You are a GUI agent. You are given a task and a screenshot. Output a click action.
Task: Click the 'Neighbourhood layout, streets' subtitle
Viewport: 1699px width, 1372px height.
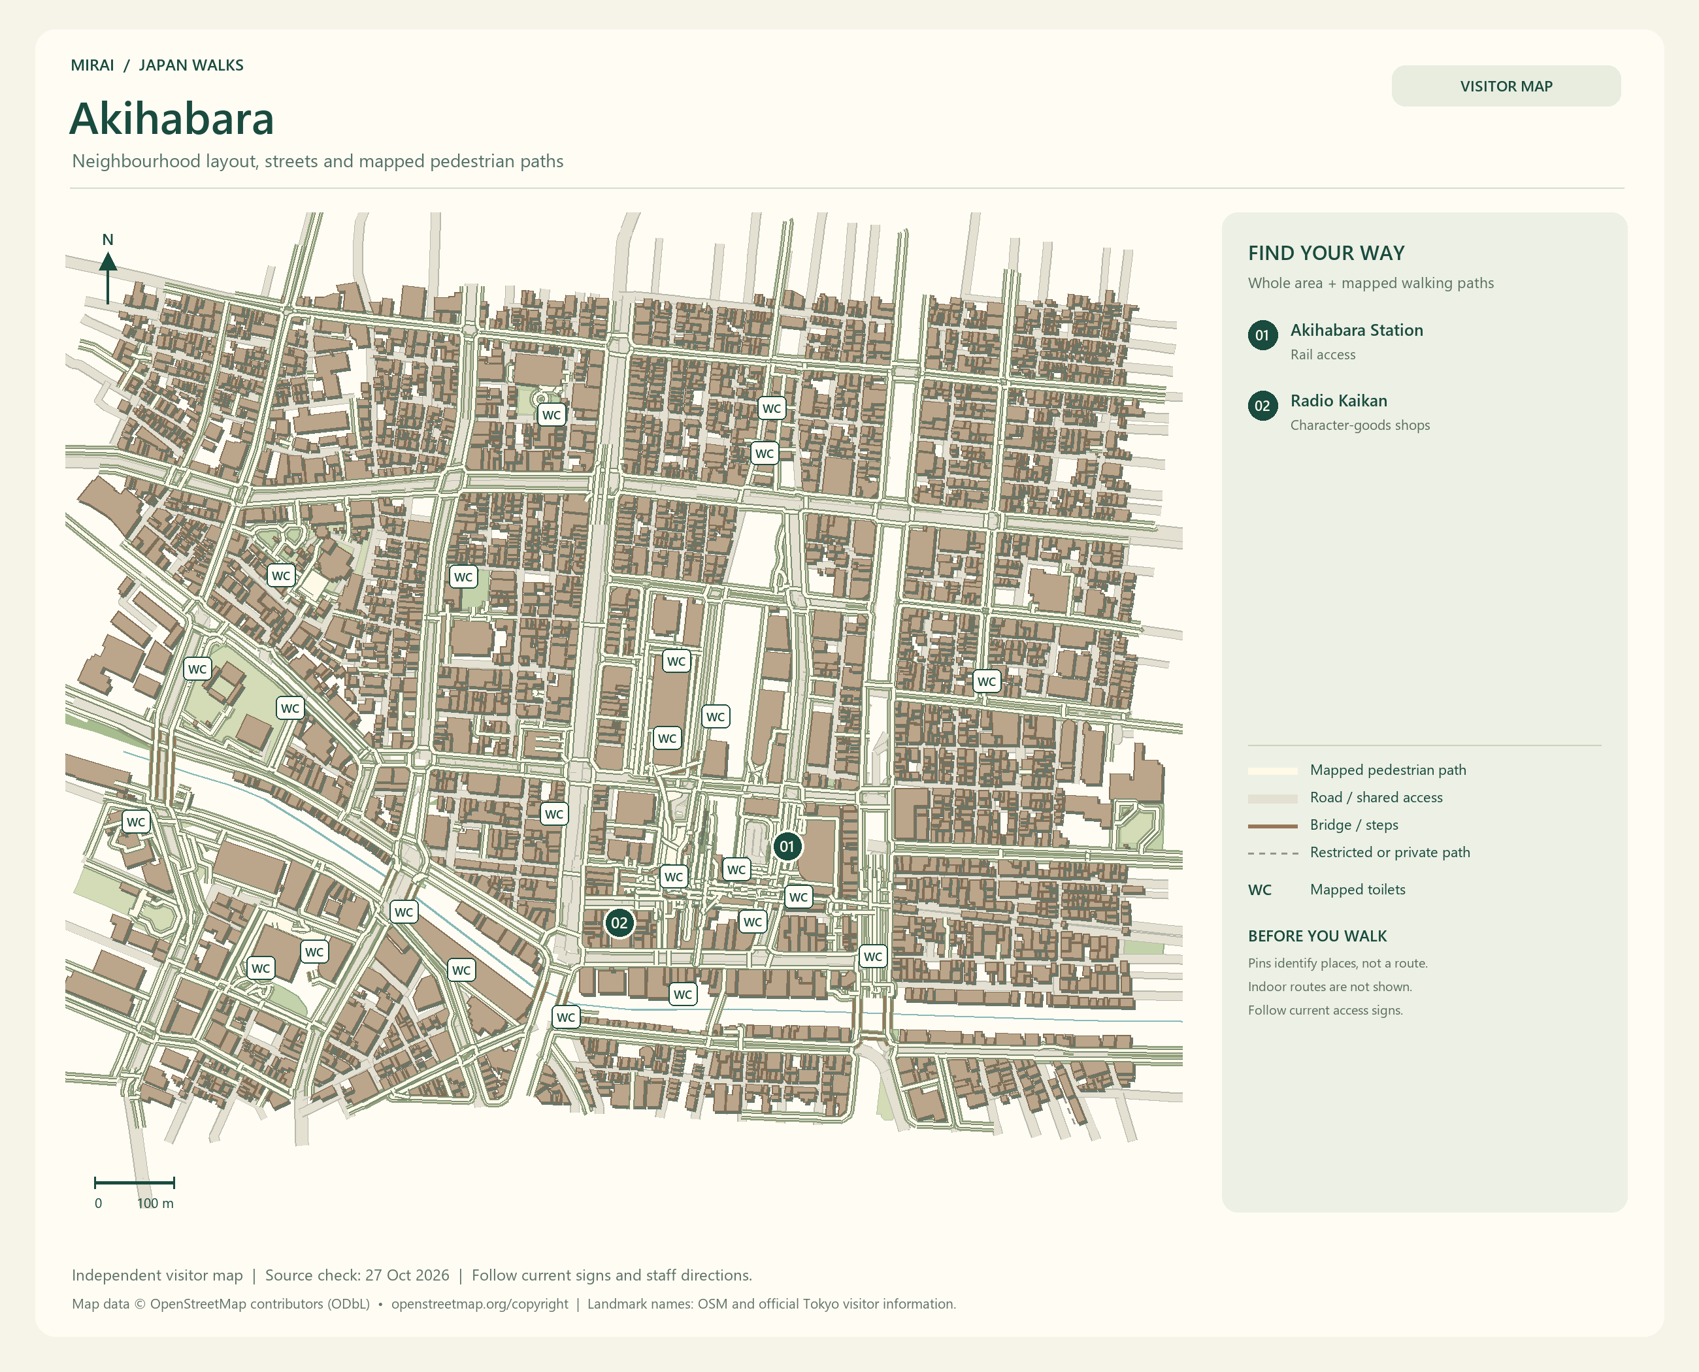(317, 161)
